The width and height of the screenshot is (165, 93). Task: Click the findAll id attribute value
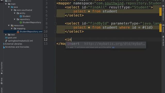tap(97, 7)
